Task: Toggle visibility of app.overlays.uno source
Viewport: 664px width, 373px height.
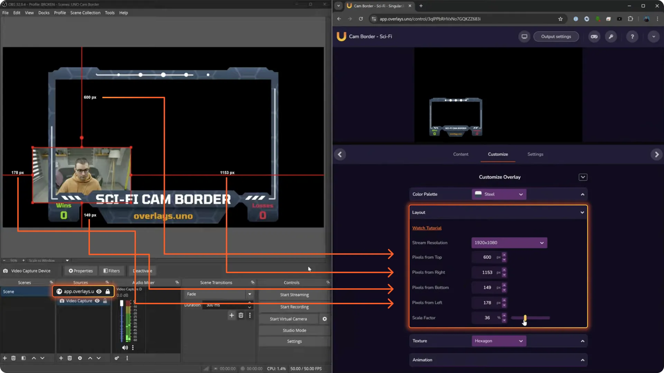Action: [99, 291]
